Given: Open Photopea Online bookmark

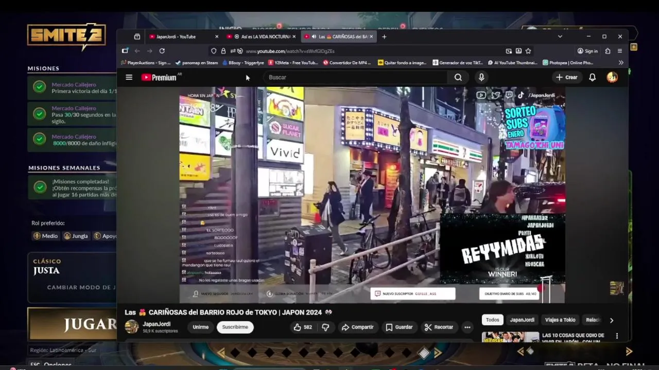Looking at the screenshot, I should (x=568, y=63).
